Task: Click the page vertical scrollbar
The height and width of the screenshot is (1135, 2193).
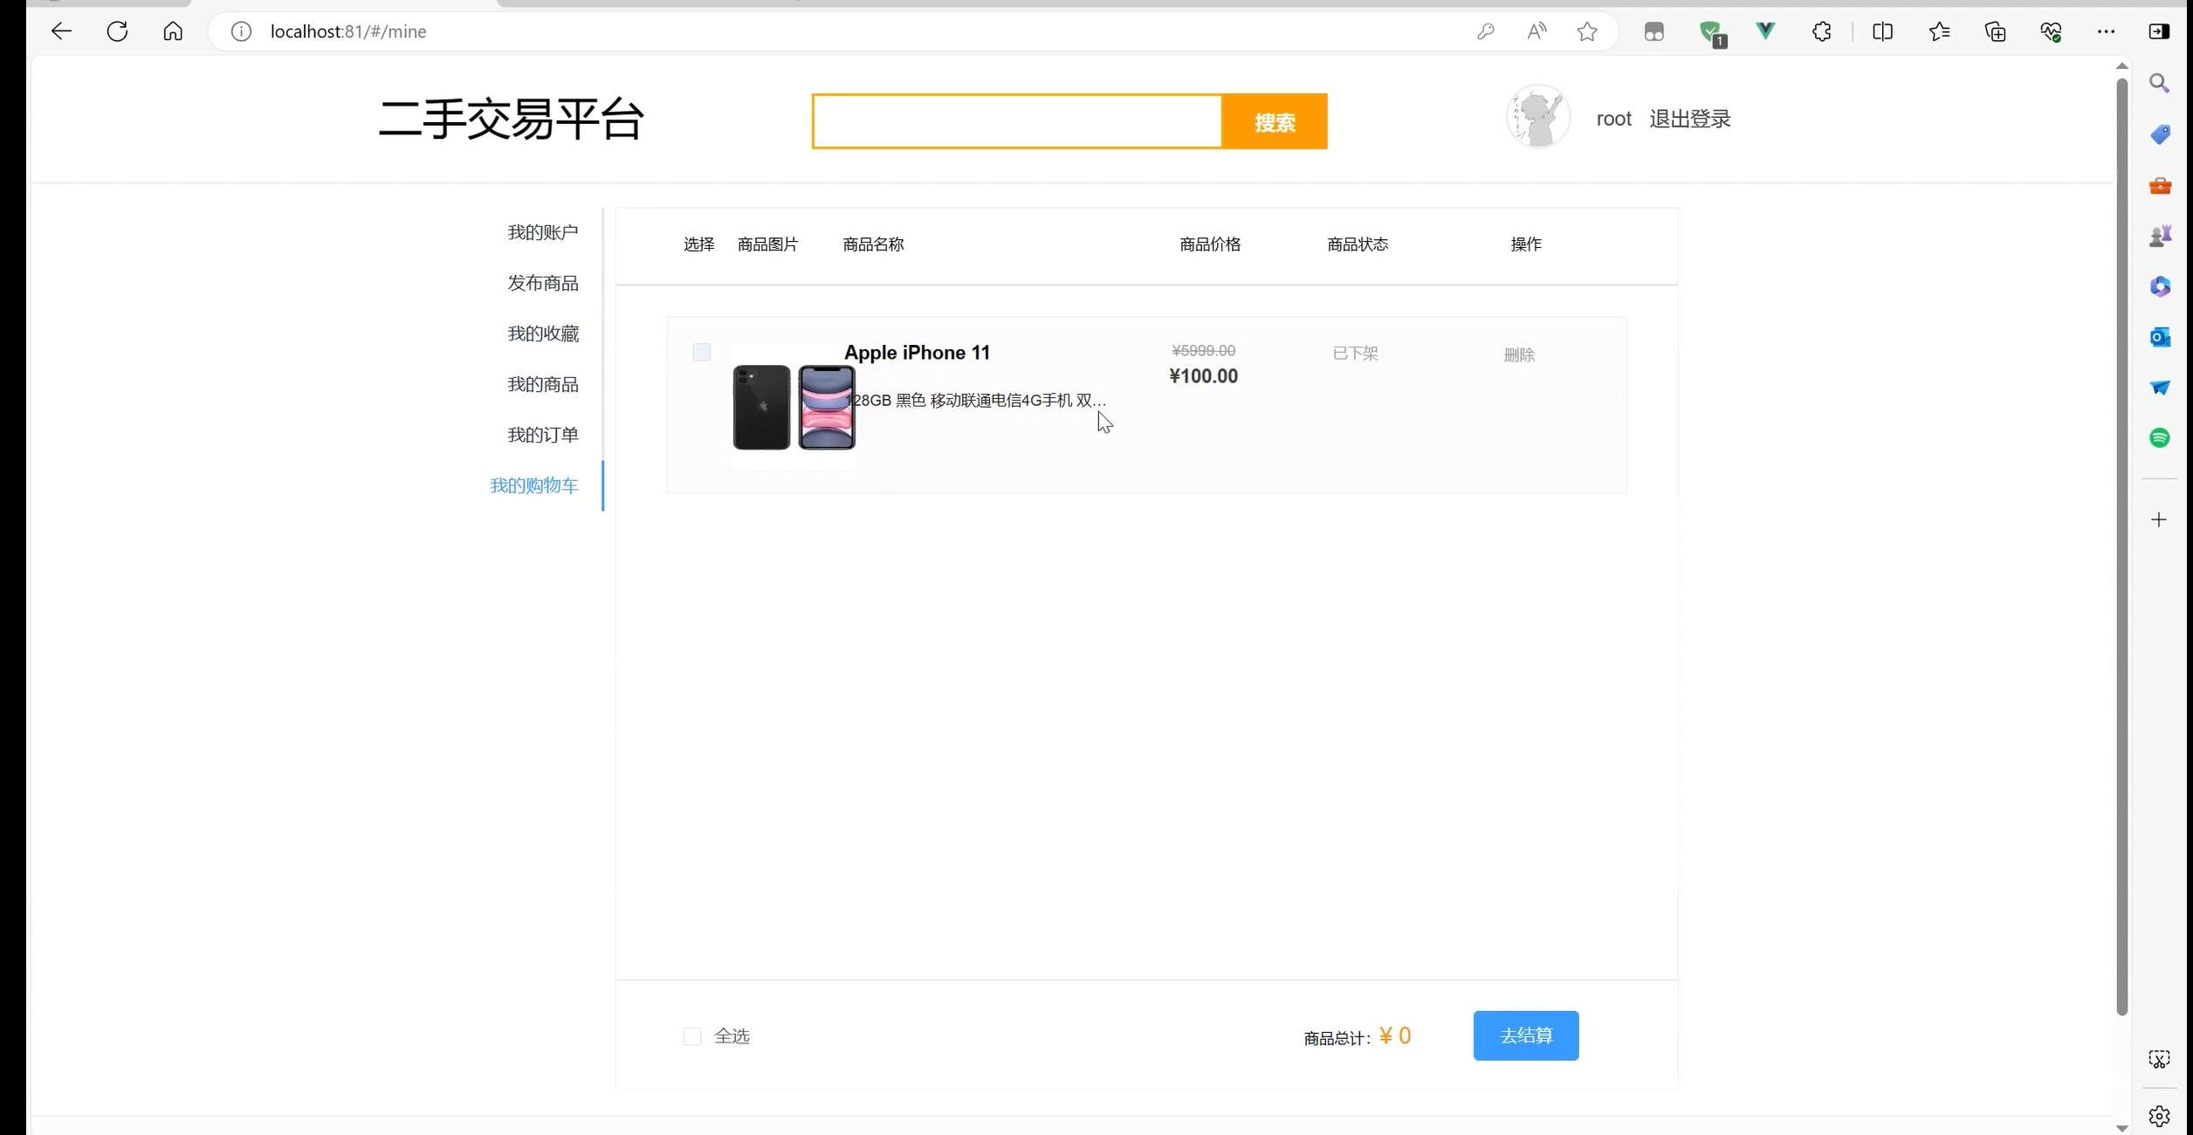Action: pyautogui.click(x=2122, y=546)
